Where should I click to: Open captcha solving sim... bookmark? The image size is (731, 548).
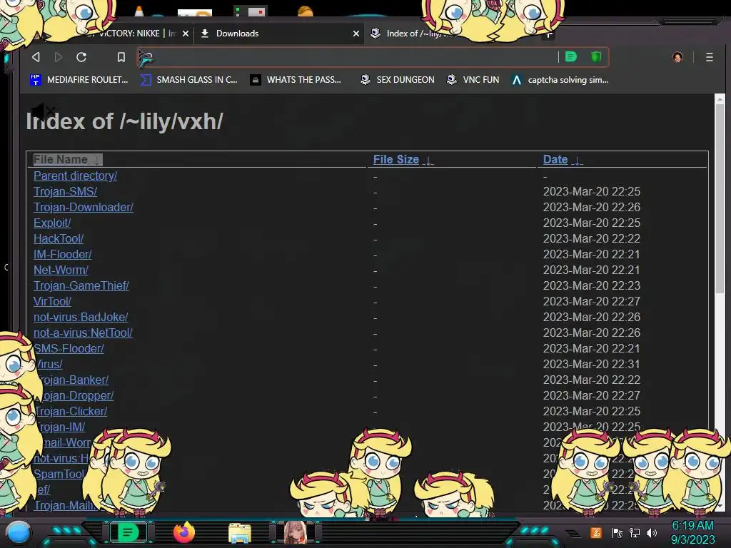560,80
